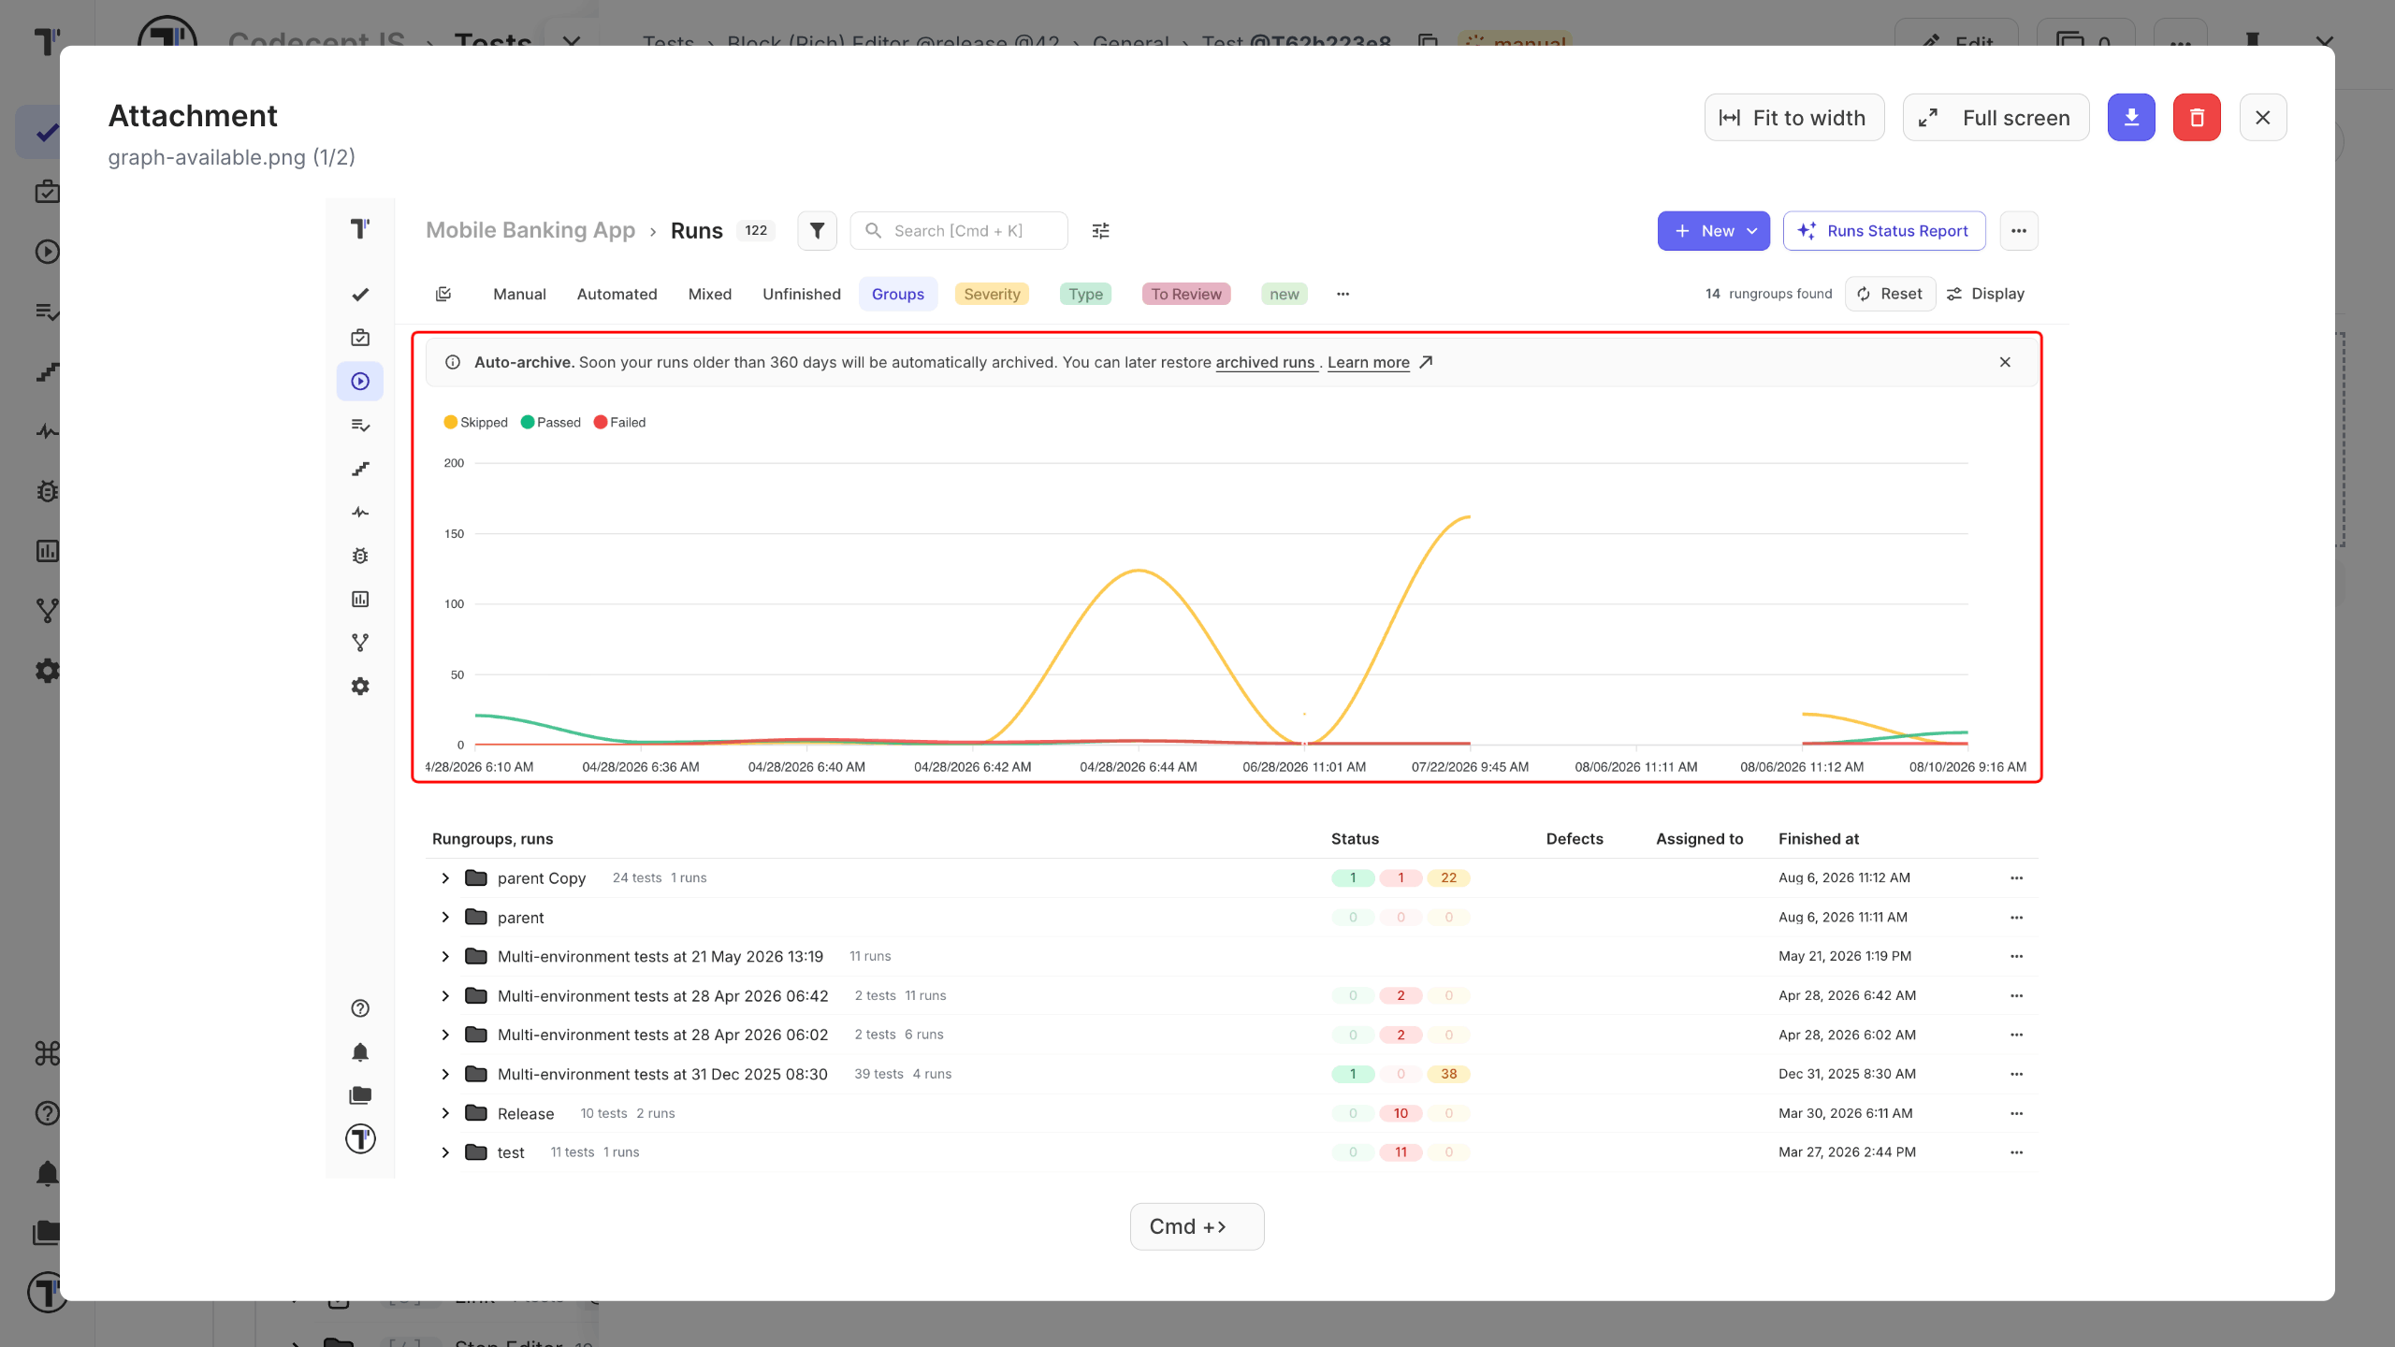Image resolution: width=2395 pixels, height=1347 pixels.
Task: Open the New button dropdown arrow
Action: pyautogui.click(x=1752, y=231)
